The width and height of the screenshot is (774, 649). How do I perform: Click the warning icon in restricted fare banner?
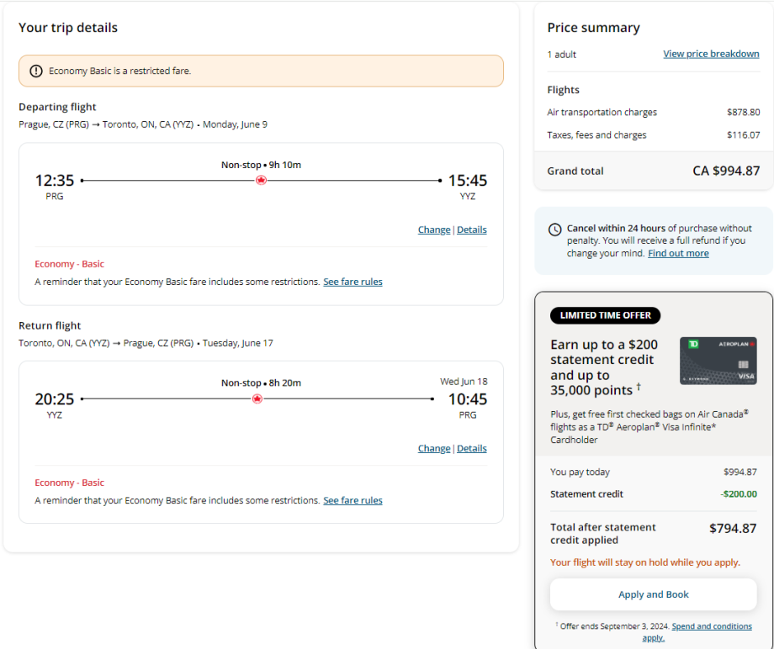click(36, 71)
